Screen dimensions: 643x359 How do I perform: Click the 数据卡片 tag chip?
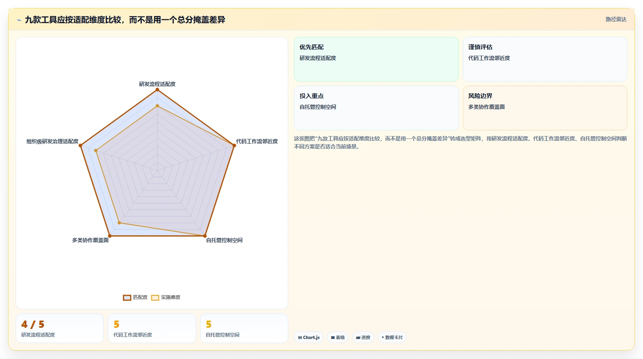392,337
